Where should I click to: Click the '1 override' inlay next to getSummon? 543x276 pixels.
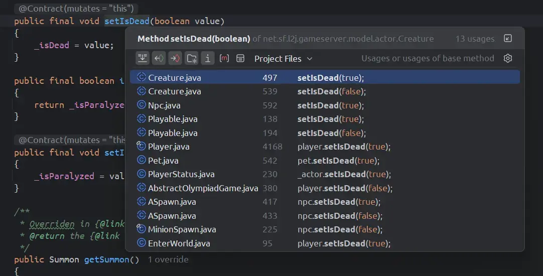pos(168,259)
